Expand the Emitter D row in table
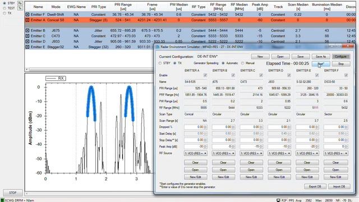Screen dimensions: 359x202 pos(27,42)
